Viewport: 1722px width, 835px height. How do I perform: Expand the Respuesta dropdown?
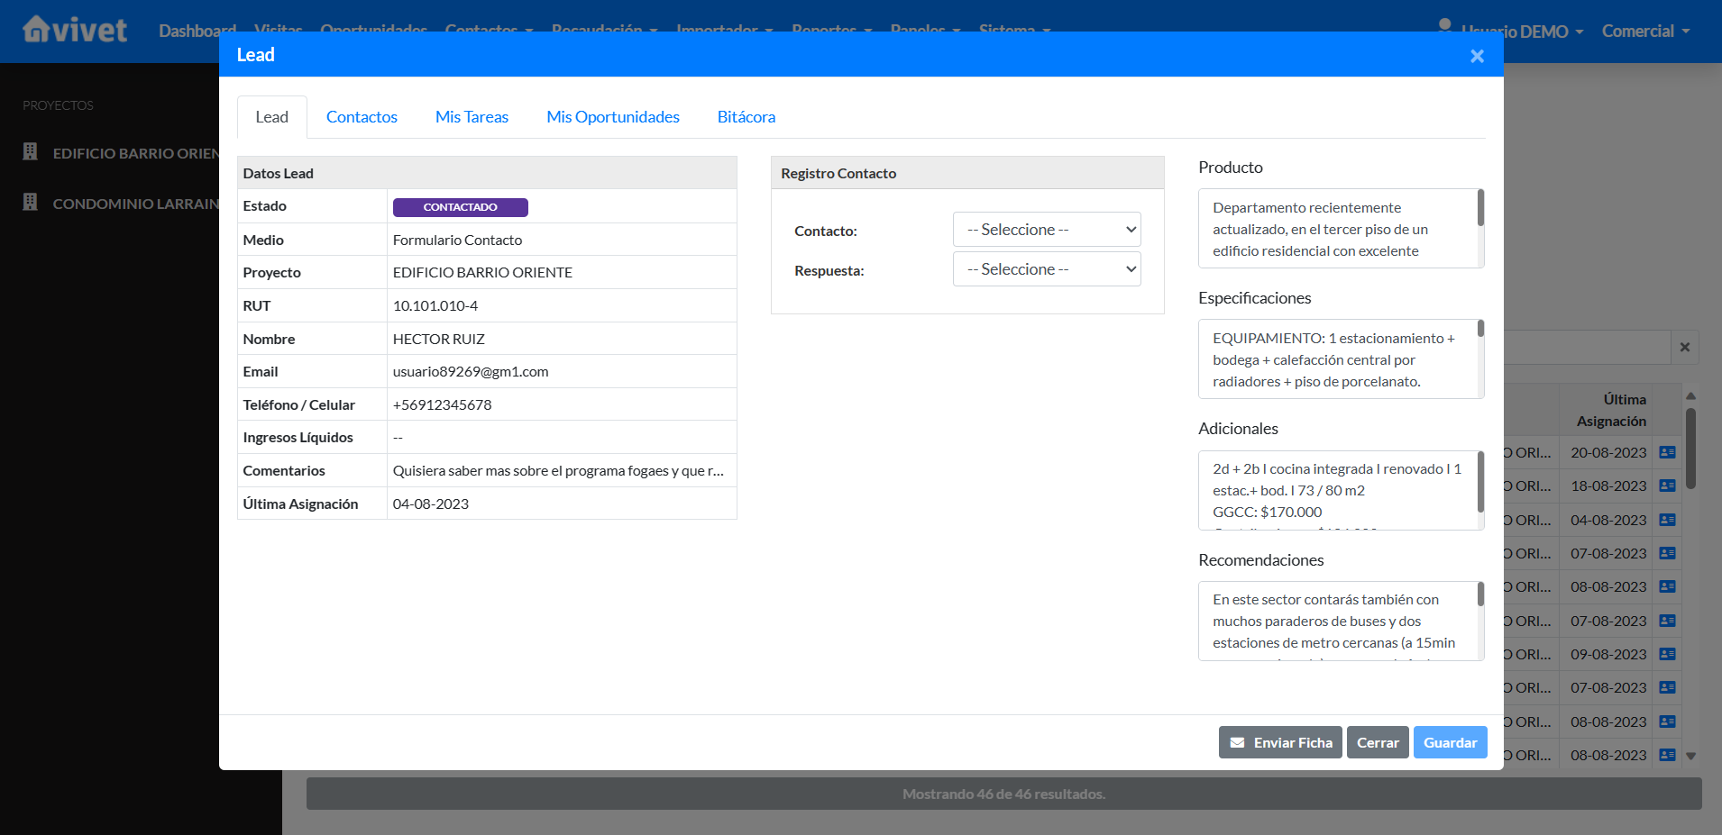tap(1046, 269)
